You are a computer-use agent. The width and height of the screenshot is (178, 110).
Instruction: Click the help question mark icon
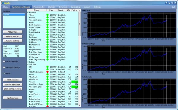[x=166, y=3]
